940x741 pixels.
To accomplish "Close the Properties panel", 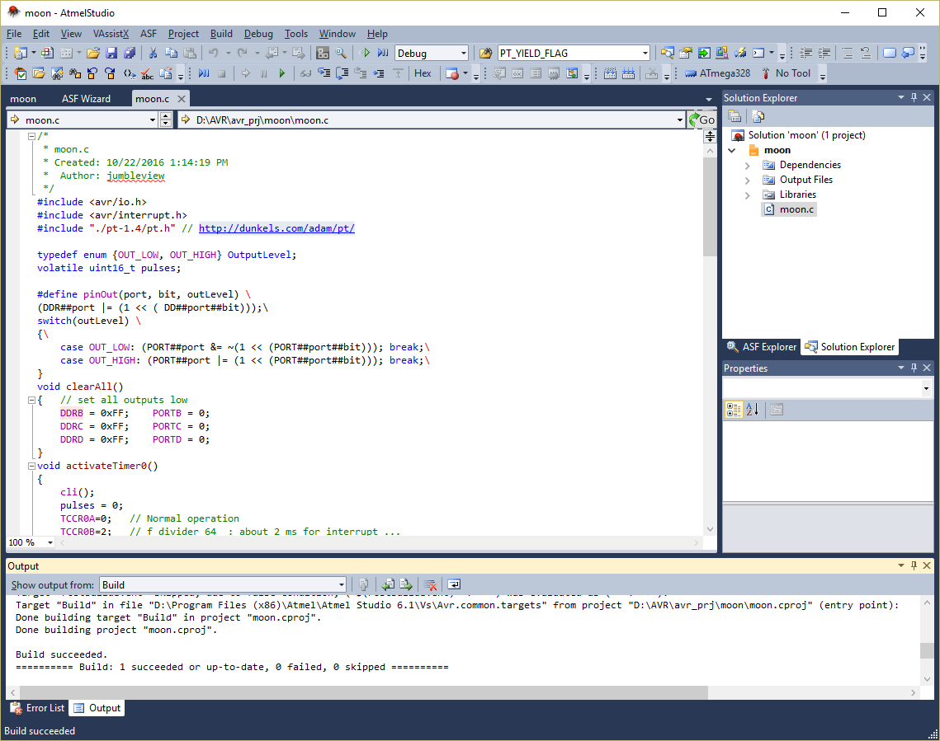I will click(927, 368).
